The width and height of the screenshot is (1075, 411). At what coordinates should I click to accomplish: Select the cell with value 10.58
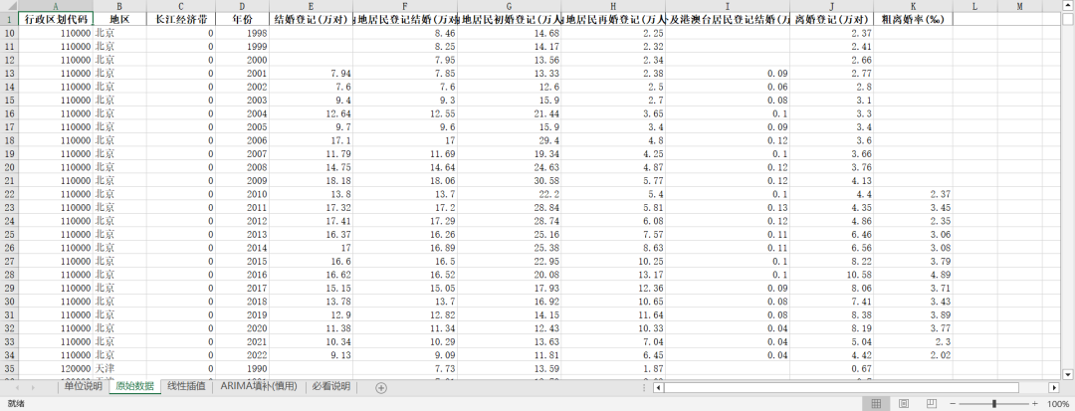831,275
